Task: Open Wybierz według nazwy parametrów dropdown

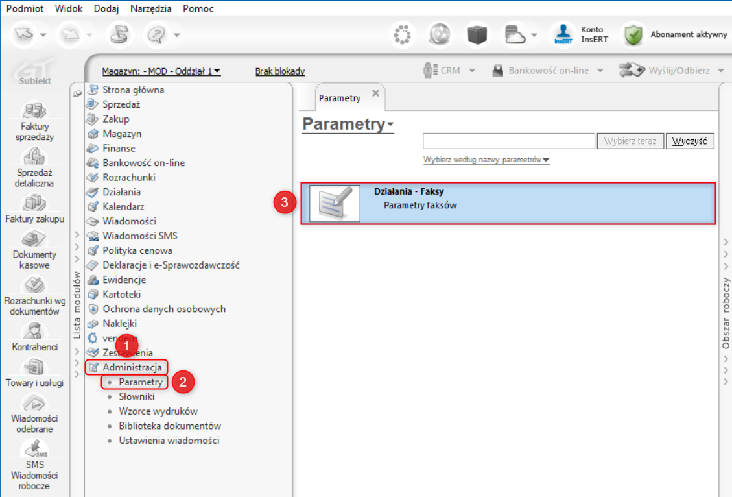Action: [x=486, y=160]
